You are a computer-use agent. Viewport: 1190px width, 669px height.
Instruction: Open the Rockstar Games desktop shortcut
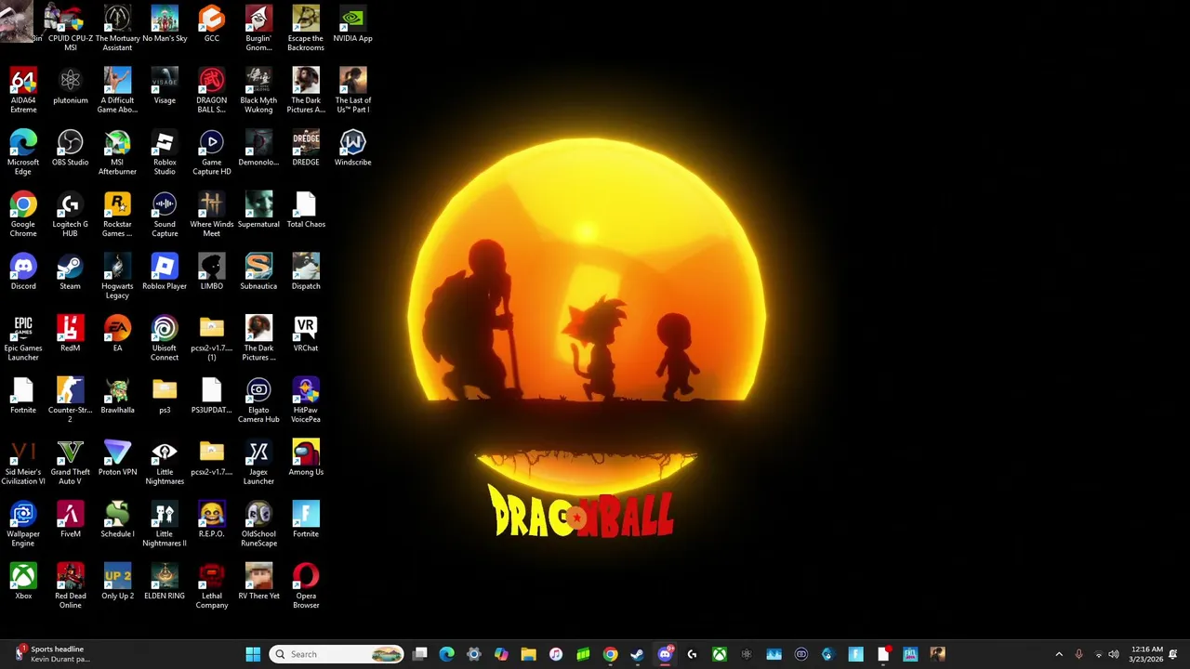coord(117,215)
